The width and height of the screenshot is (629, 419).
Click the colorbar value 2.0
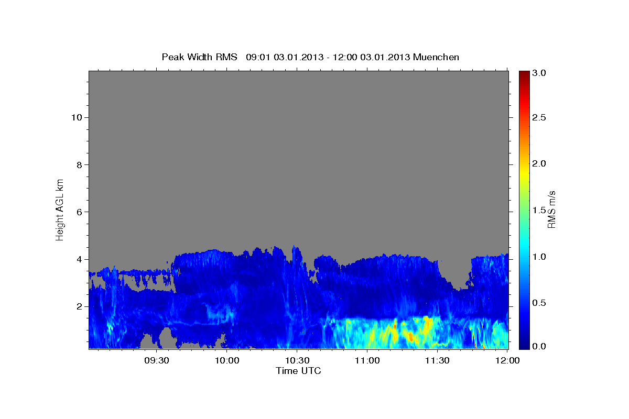coord(540,163)
